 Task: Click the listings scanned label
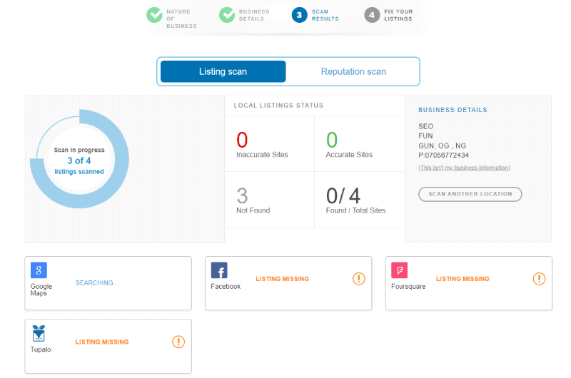[x=79, y=171]
